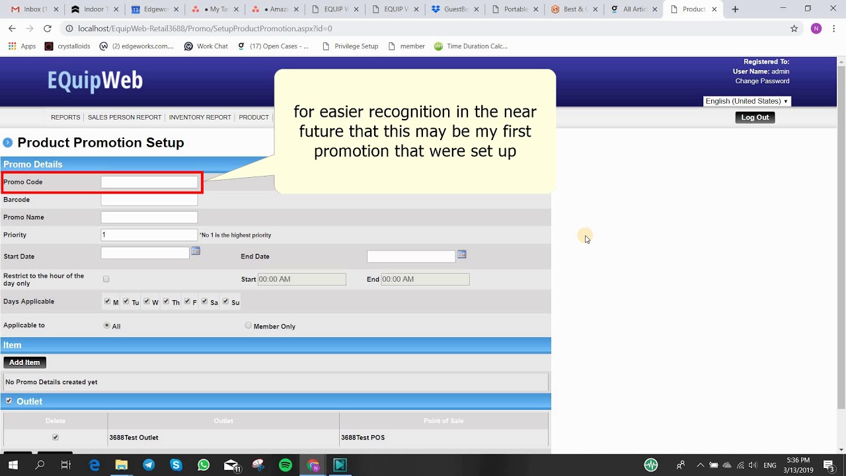Uncheck the 3688Test Outlet row checkbox
This screenshot has height=476, width=846.
(56, 437)
